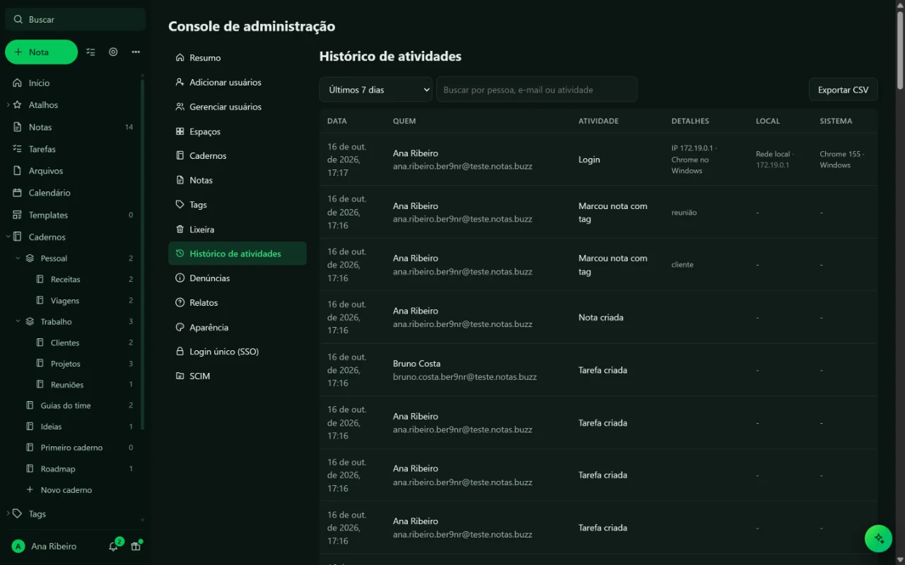The width and height of the screenshot is (905, 565).
Task: Click the QUEM column header
Action: click(404, 121)
